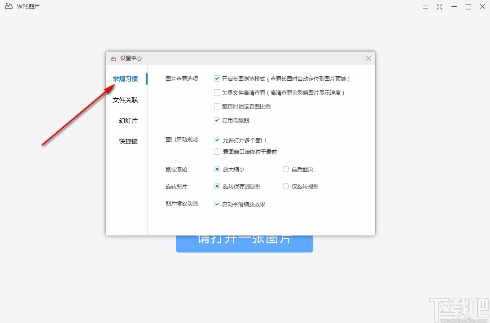The height and width of the screenshot is (323, 490).
Task: Enable 翻页时锁定看图比例 checkbox
Action: (x=217, y=106)
